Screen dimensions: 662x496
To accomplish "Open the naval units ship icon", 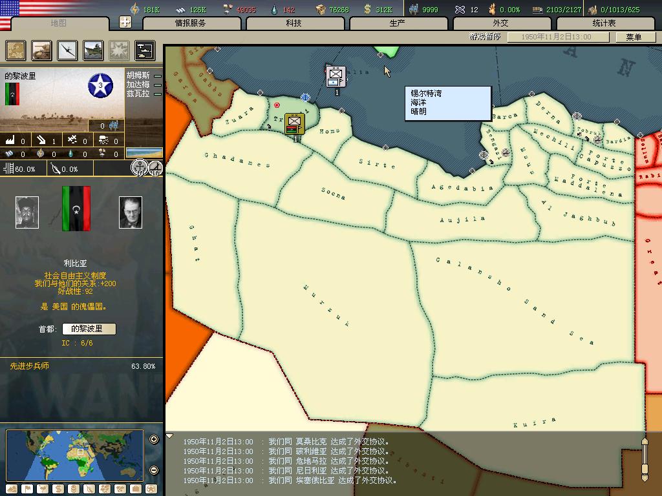I will click(x=93, y=50).
